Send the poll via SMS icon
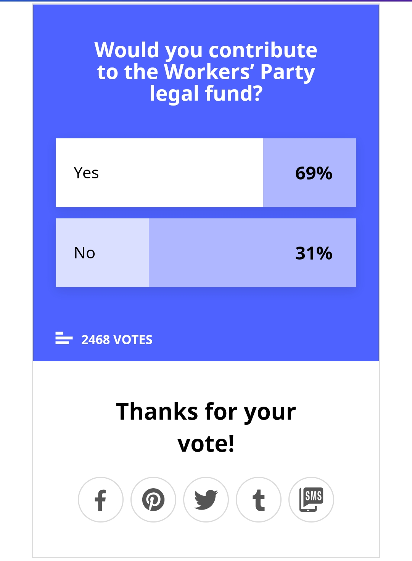412x561 pixels. pyautogui.click(x=311, y=500)
